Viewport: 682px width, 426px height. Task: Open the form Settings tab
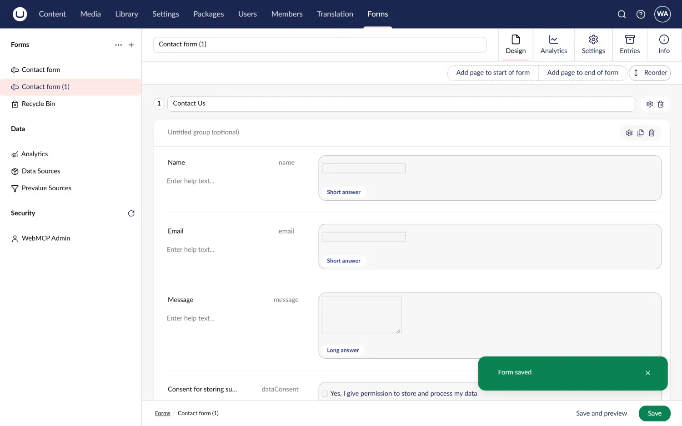tap(593, 45)
